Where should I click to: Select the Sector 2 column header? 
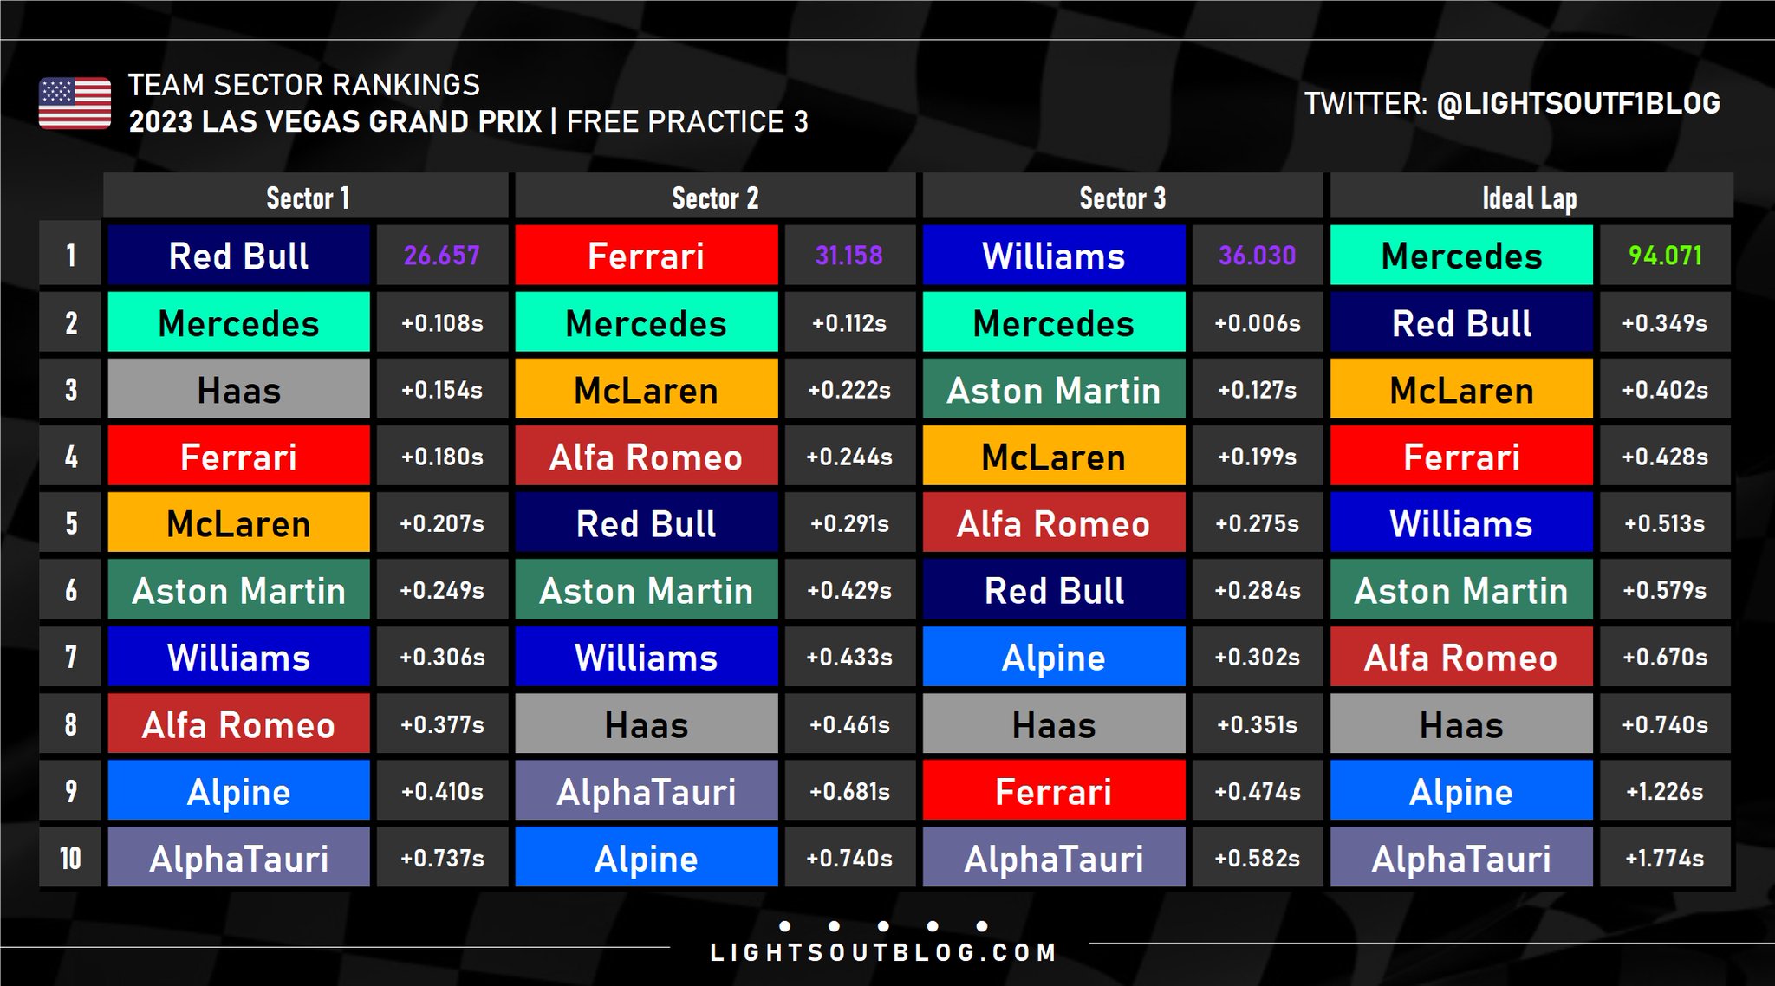click(x=715, y=198)
